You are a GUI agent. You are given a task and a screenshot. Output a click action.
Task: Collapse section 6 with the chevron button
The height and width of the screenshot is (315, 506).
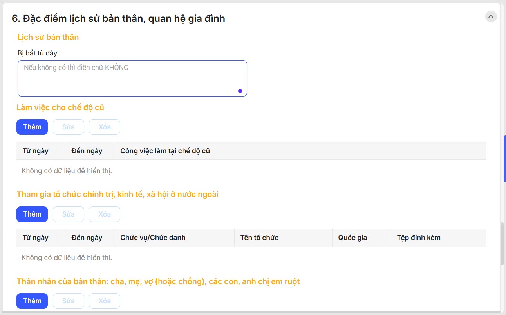[x=491, y=16]
